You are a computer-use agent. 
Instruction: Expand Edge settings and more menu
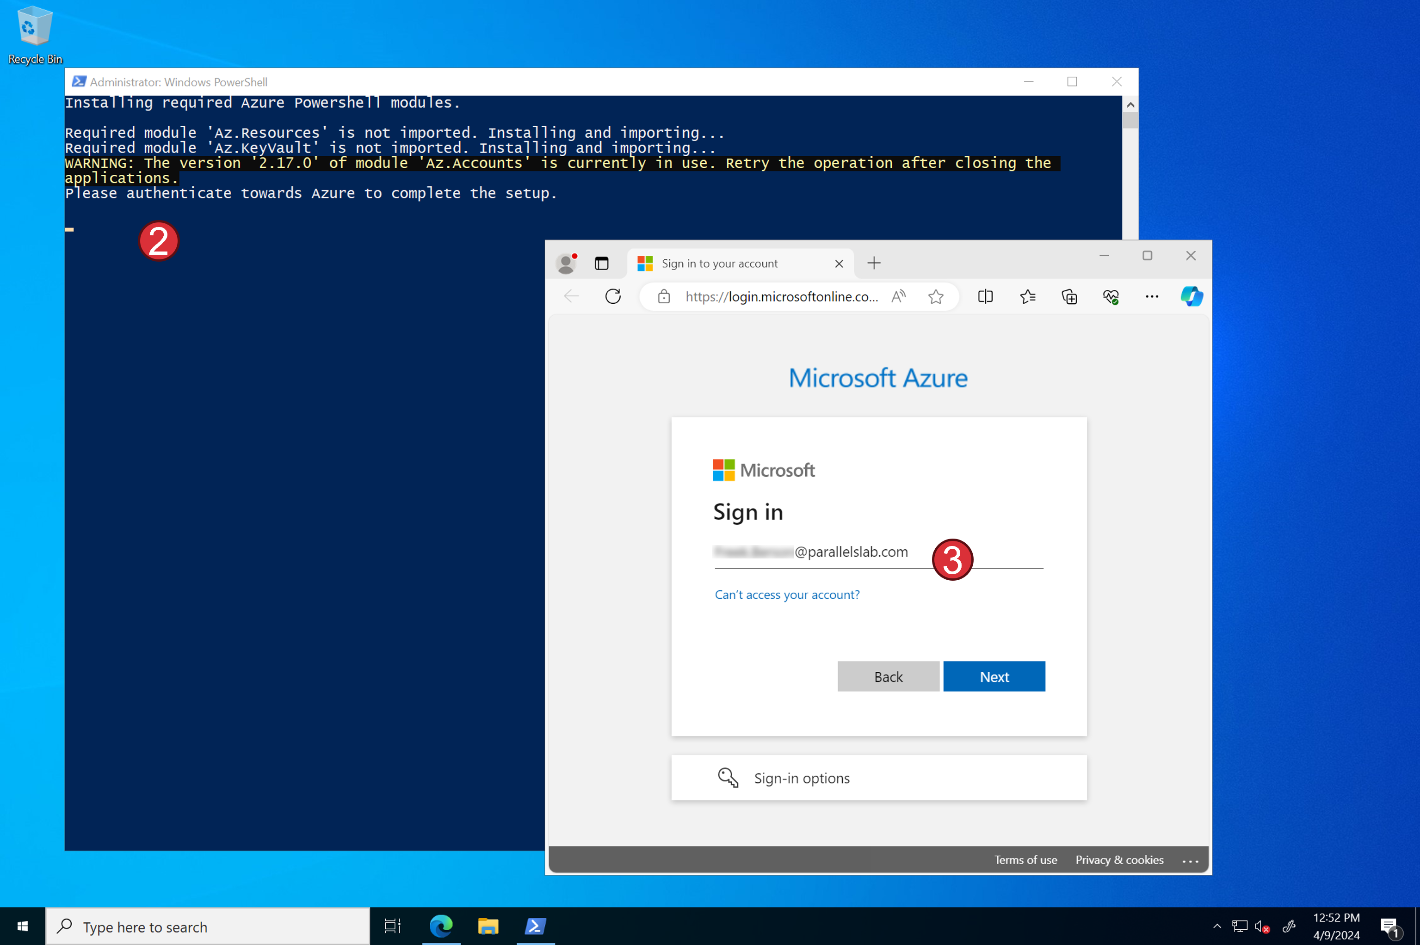point(1152,296)
